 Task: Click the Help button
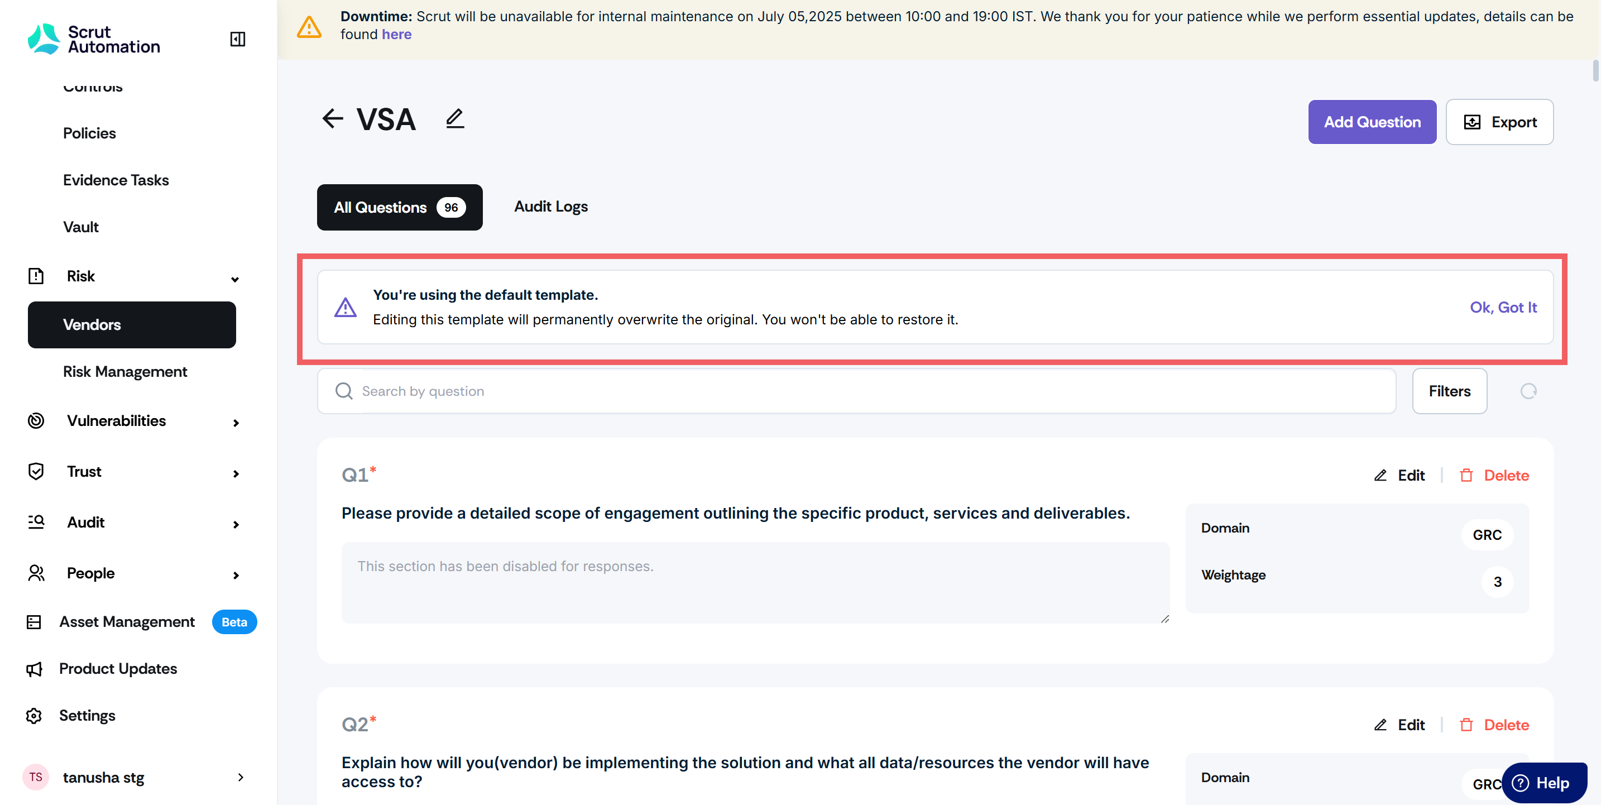click(1544, 783)
